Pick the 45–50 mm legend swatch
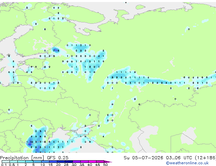The image size is (216, 166). tap(100, 162)
